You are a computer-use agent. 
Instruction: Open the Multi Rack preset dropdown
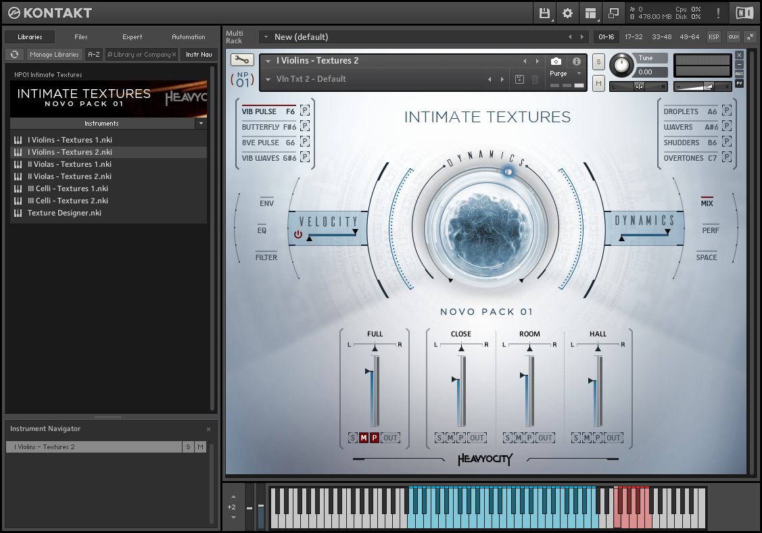click(x=266, y=37)
